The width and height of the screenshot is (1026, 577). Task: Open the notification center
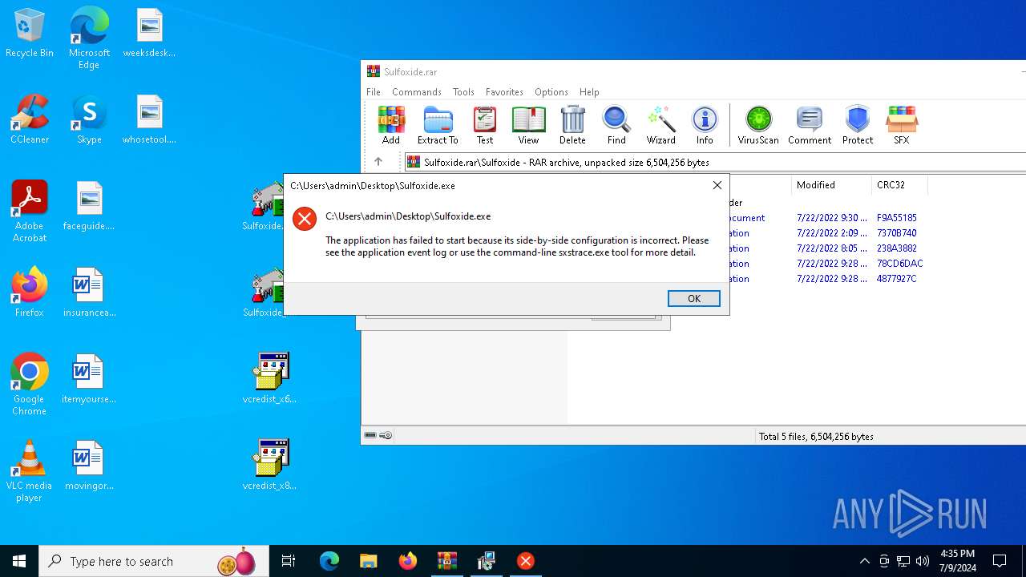[x=1000, y=561]
